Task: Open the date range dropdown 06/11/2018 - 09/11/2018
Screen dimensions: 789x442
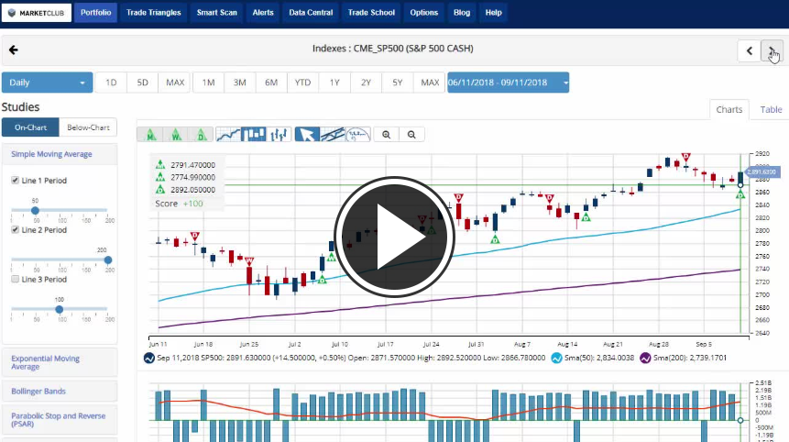Action: [x=509, y=83]
